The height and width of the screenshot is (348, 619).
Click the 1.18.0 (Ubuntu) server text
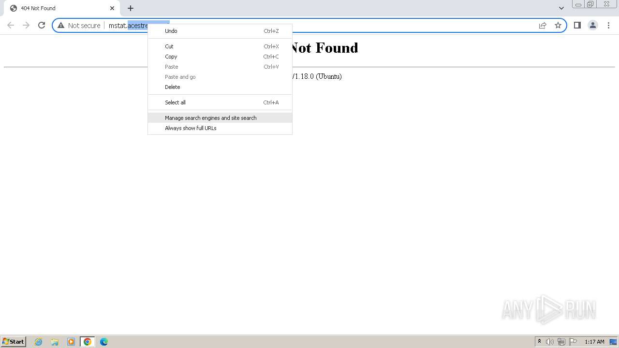(x=317, y=76)
